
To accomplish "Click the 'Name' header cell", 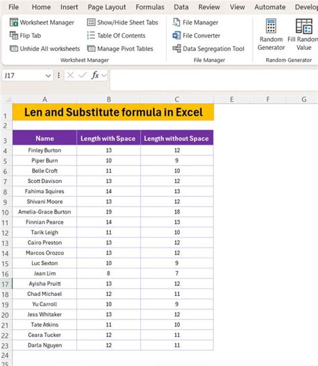I will click(x=45, y=138).
